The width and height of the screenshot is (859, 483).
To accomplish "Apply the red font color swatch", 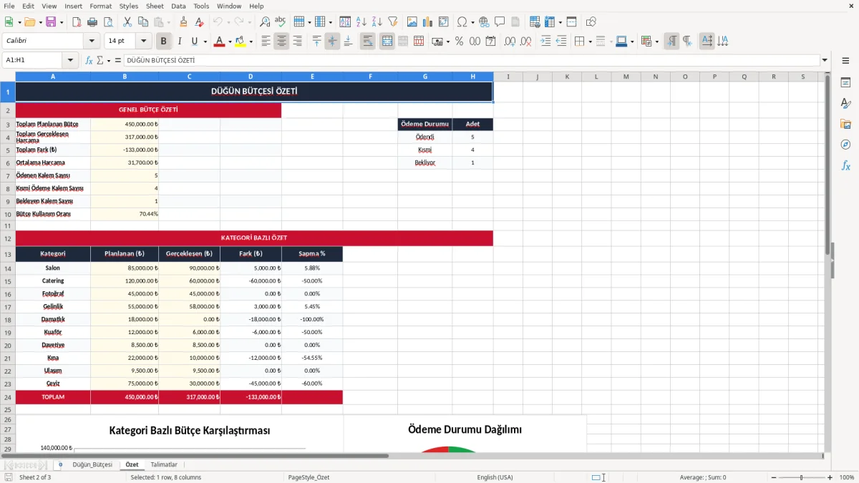I will [219, 42].
